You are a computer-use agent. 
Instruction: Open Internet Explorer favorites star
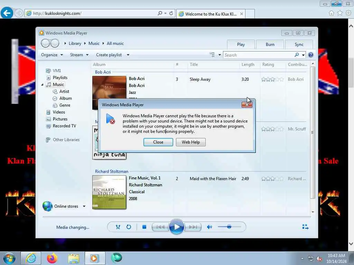(340, 13)
